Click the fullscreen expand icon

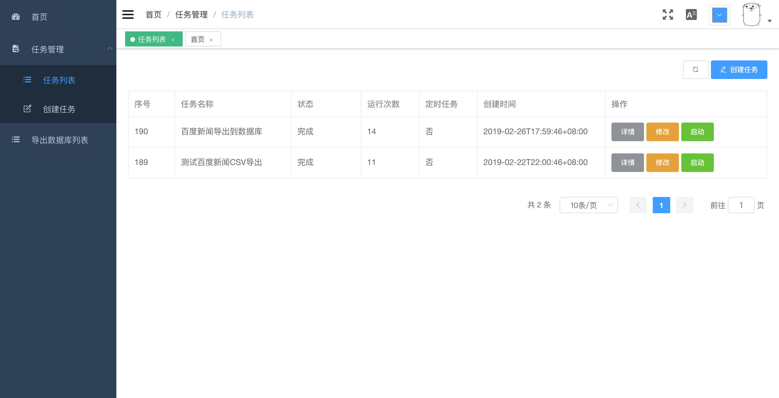(667, 15)
